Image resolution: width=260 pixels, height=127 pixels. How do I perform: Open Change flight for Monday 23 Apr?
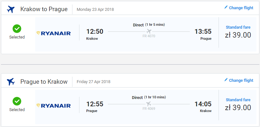pyautogui.click(x=239, y=8)
